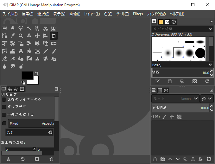
Task: Select the Zoom magnifier tool
Action: 21,36
